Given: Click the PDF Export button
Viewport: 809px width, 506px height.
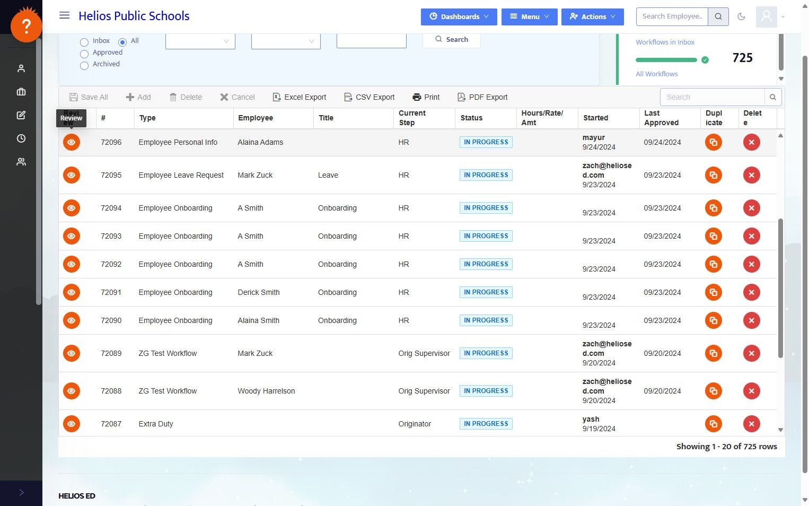Looking at the screenshot, I should (482, 97).
